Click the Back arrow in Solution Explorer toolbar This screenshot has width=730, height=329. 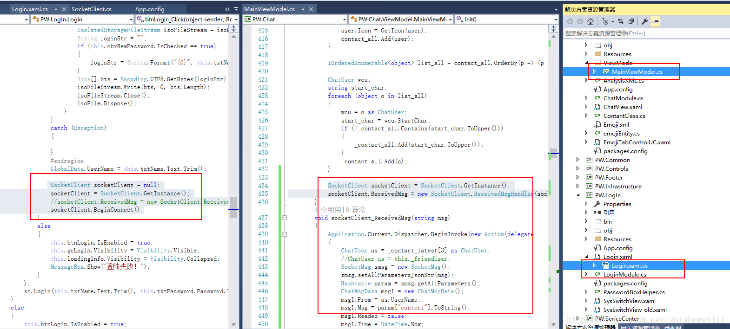(x=570, y=21)
